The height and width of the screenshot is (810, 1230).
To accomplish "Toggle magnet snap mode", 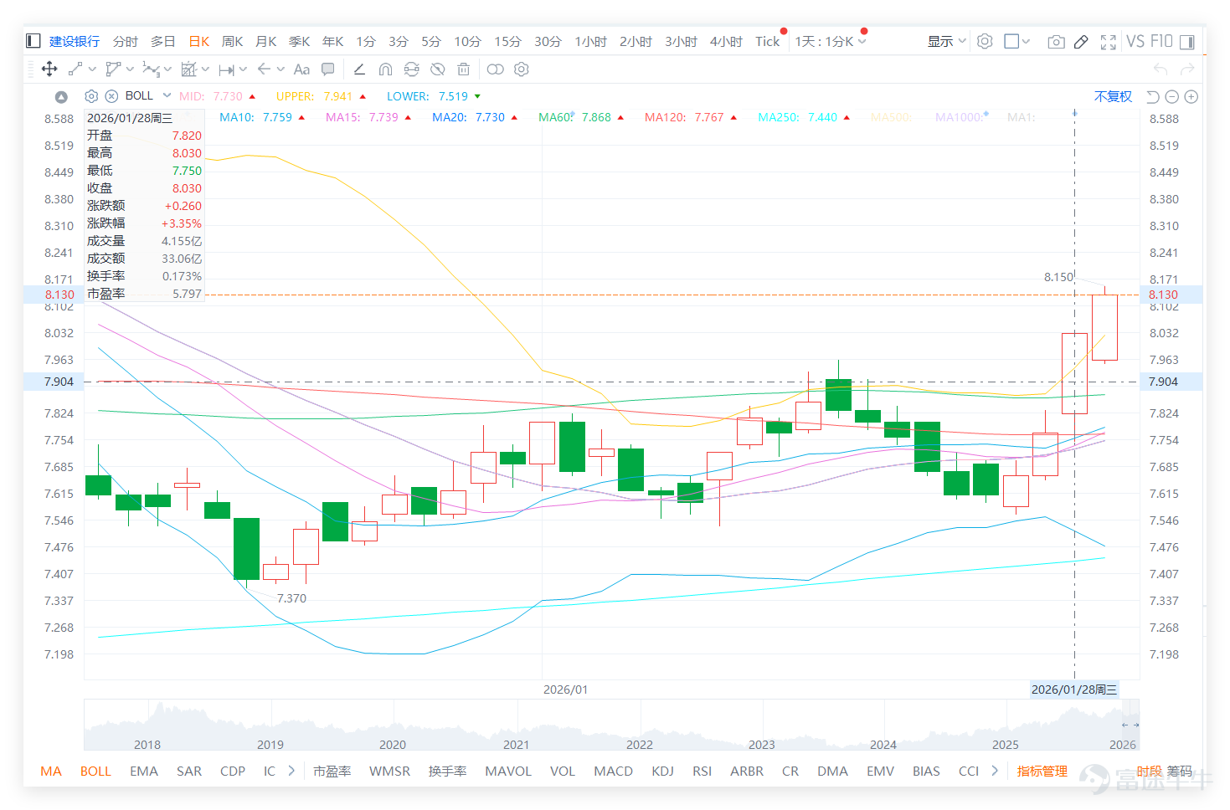I will [385, 69].
